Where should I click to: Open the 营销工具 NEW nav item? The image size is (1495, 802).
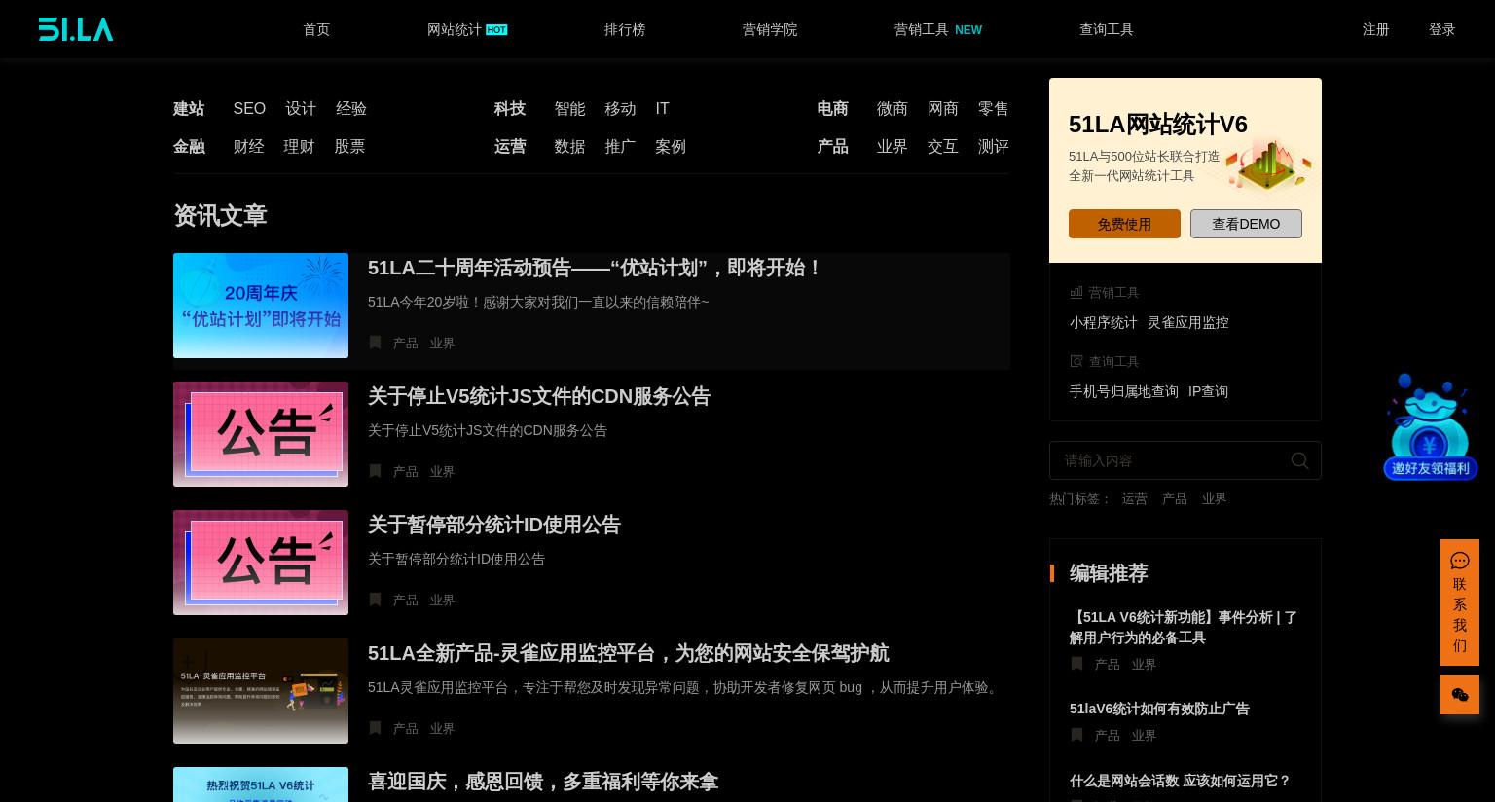click(x=938, y=29)
